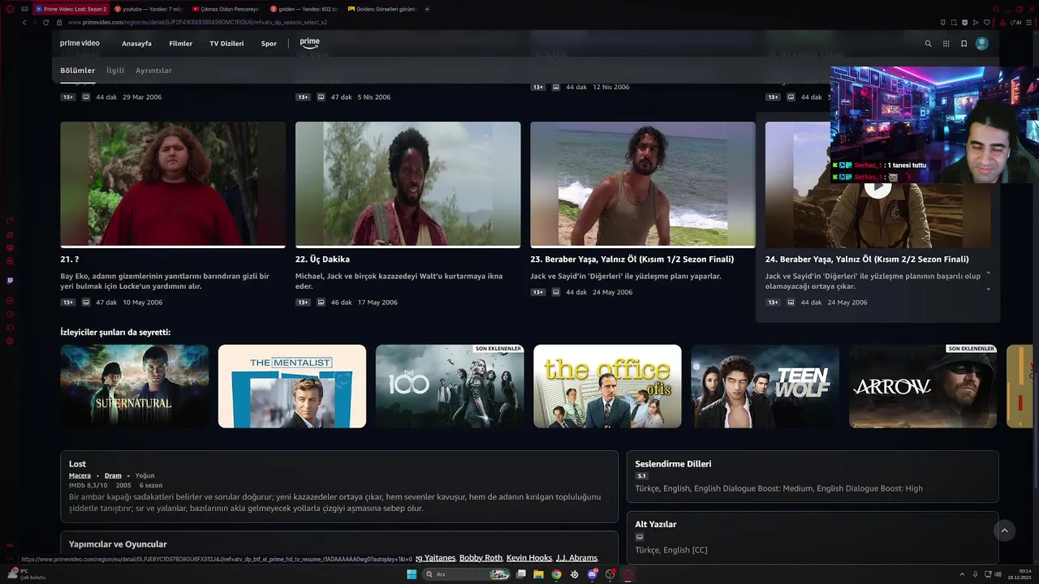Open Spor in the navigation
Viewport: 1039px width, 584px height.
(269, 44)
